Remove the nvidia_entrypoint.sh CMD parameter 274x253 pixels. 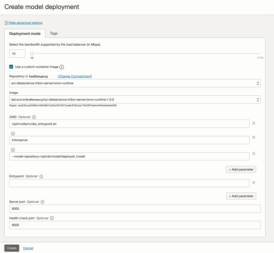[x=254, y=123]
